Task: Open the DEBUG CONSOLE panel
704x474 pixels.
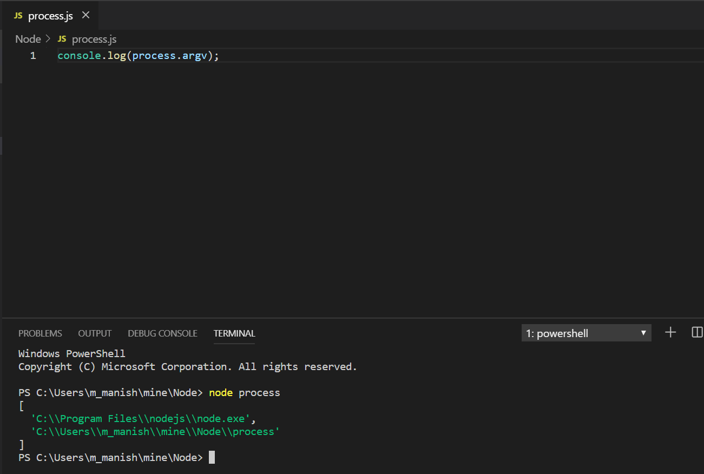Action: [x=162, y=333]
